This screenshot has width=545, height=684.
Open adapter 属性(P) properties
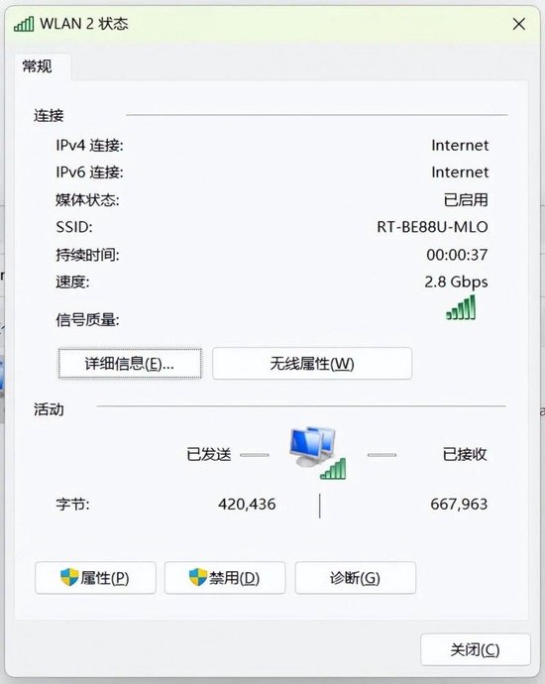[95, 578]
